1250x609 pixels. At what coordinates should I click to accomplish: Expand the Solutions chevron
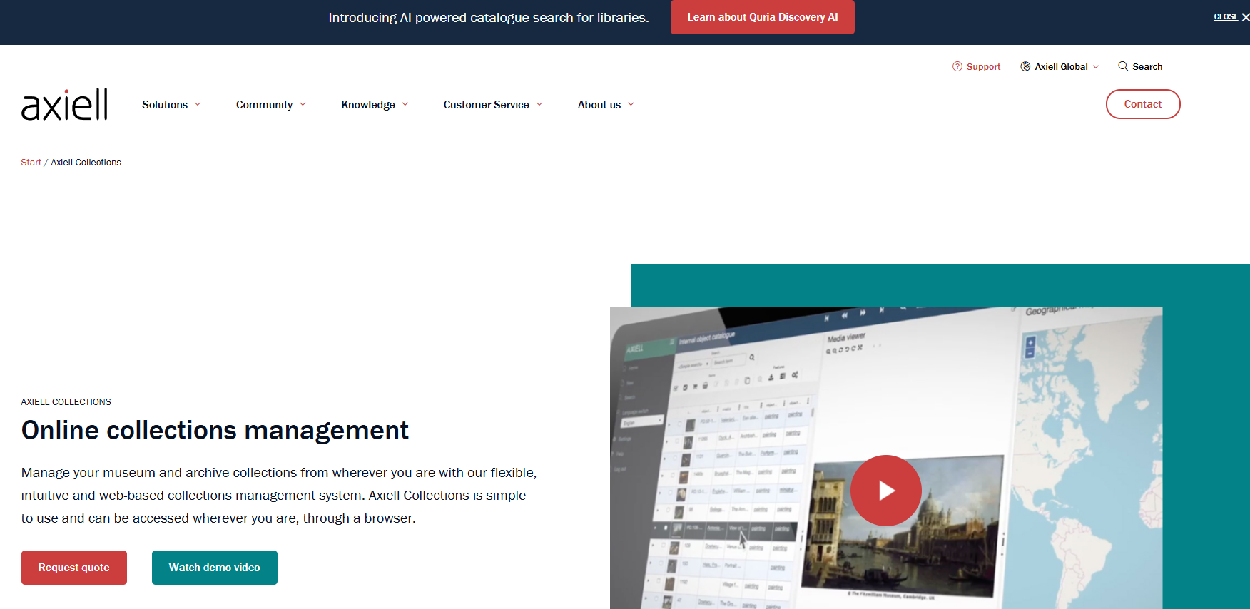coord(198,104)
